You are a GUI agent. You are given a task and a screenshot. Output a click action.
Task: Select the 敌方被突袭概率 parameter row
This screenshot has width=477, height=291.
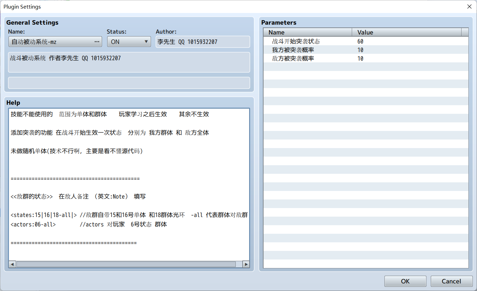366,59
